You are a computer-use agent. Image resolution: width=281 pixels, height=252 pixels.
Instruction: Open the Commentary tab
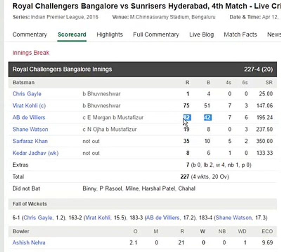pos(30,34)
